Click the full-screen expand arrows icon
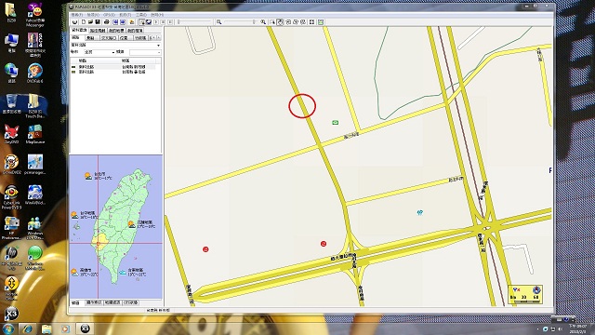This screenshot has height=335, width=595. point(311,22)
